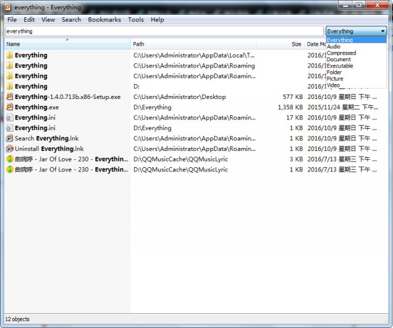Open the Search menu

[x=72, y=20]
